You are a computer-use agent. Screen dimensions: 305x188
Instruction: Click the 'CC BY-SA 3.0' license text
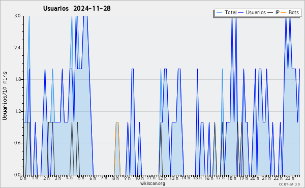(289, 184)
